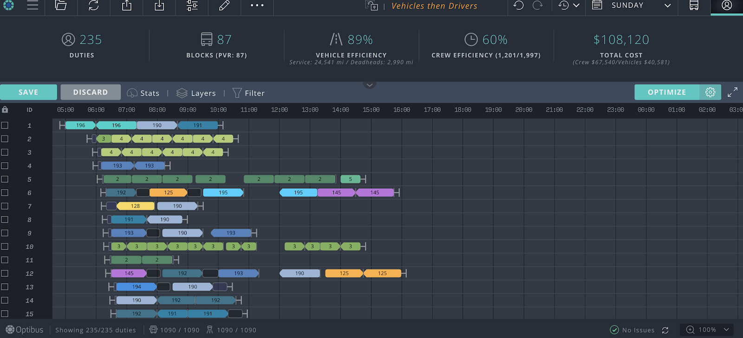Open the 100% zoom level dropdown
The image size is (743, 338).
click(x=707, y=330)
